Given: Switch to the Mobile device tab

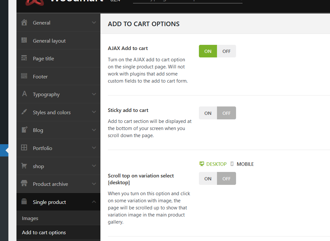Looking at the screenshot, I should tap(242, 164).
